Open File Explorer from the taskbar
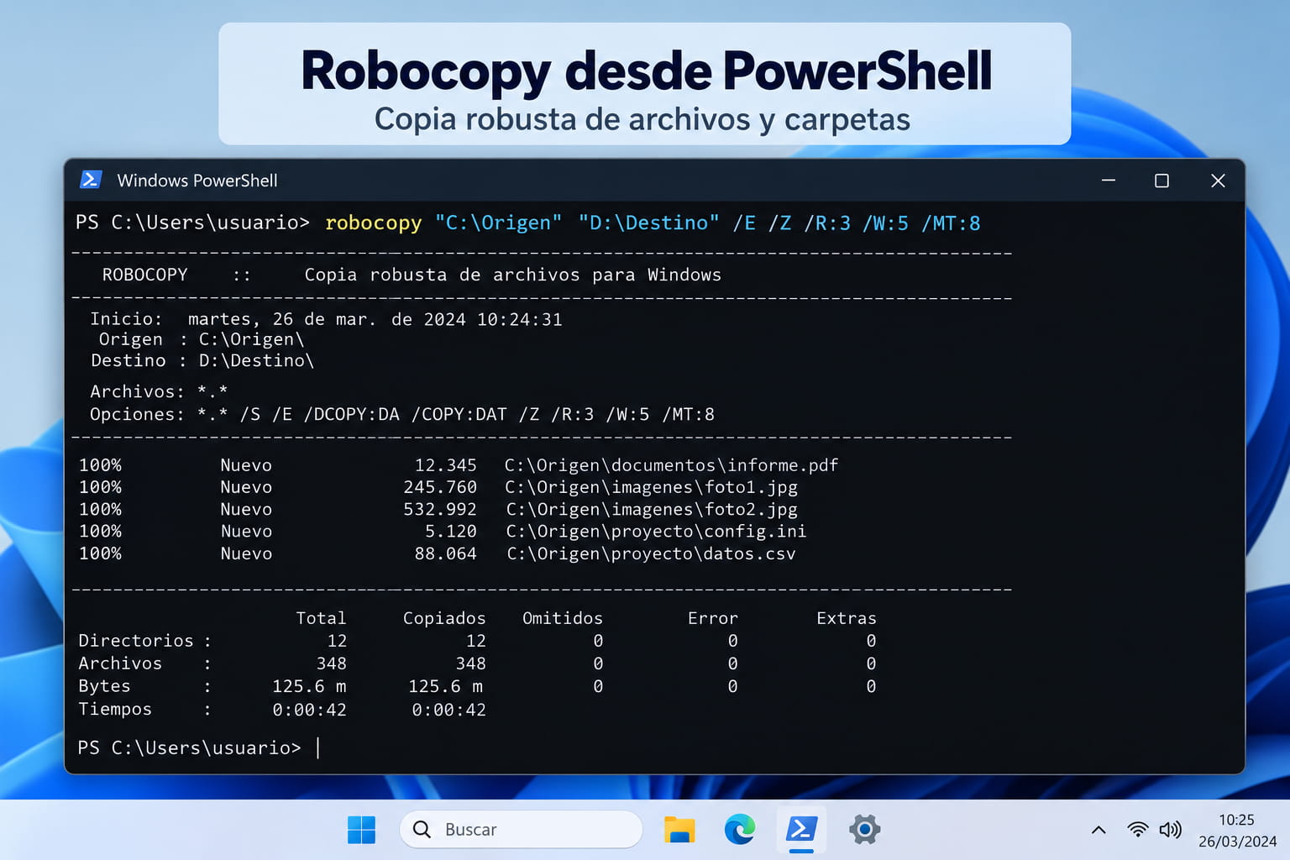This screenshot has height=860, width=1290. (x=679, y=830)
